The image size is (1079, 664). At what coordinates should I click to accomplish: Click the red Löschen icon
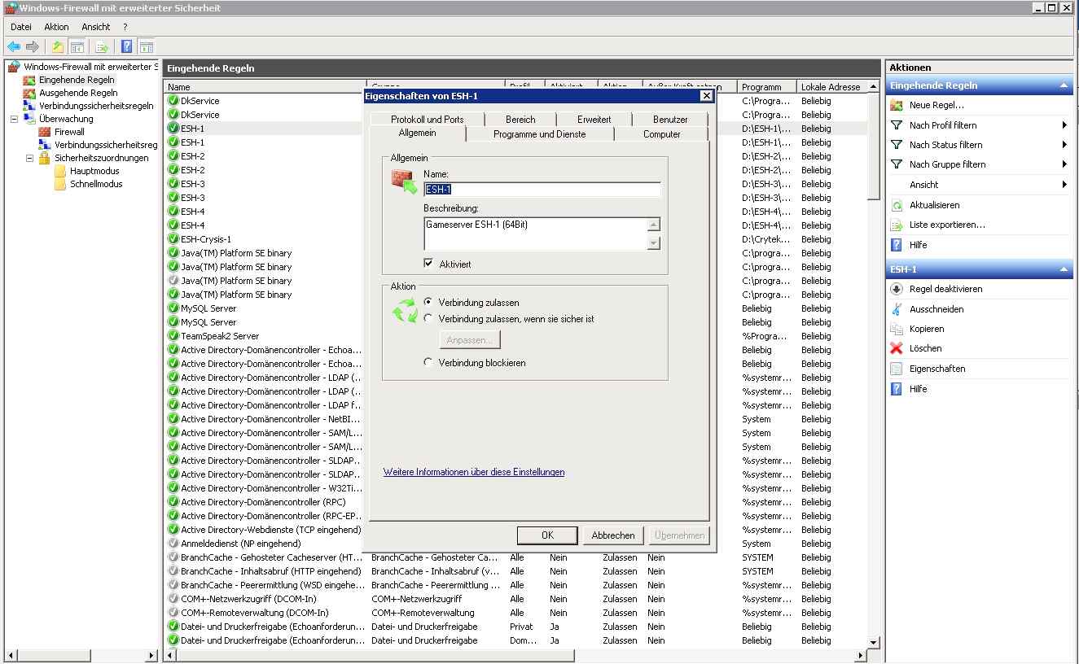[x=897, y=348]
